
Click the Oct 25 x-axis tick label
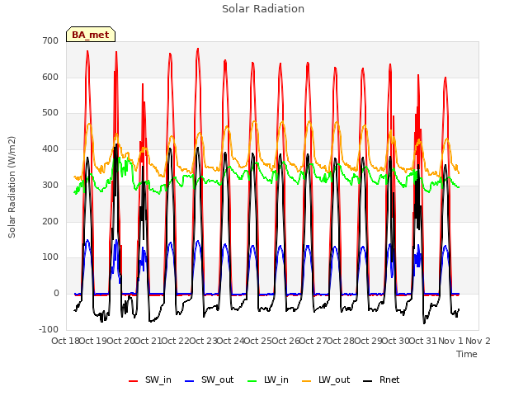point(258,341)
